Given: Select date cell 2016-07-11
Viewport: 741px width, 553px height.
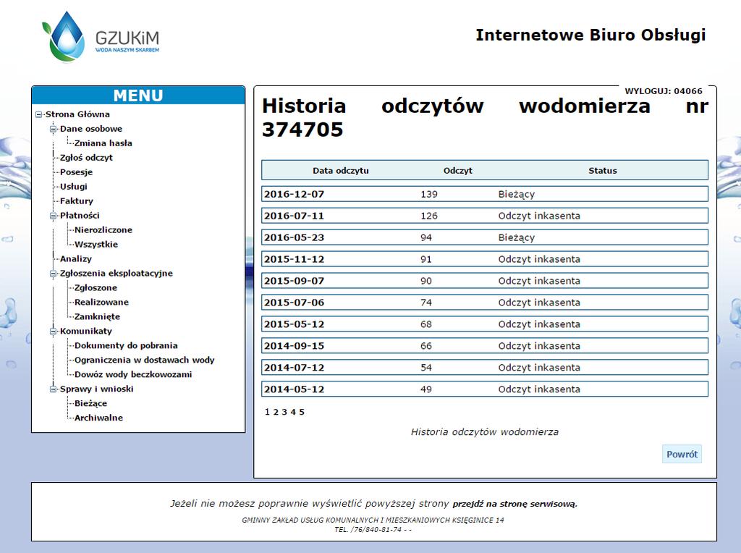Looking at the screenshot, I should tap(294, 216).
